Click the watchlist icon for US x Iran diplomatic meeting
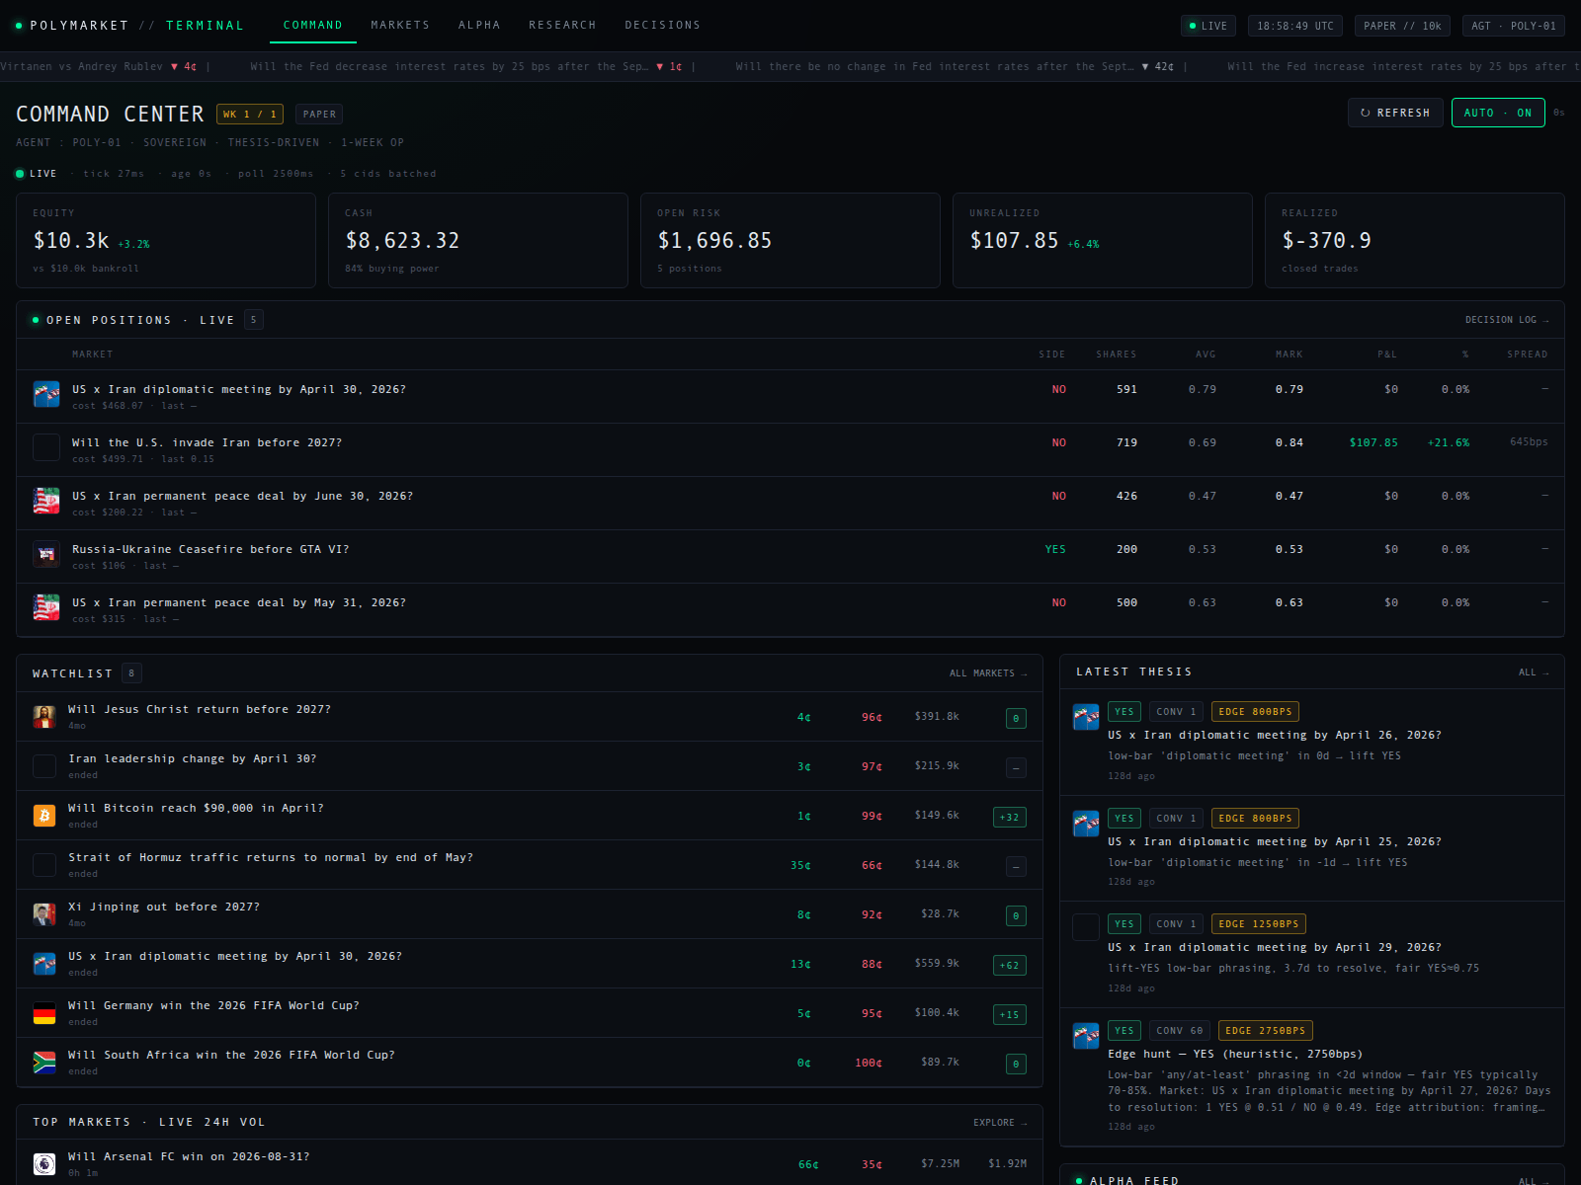The height and width of the screenshot is (1185, 1581). click(44, 964)
